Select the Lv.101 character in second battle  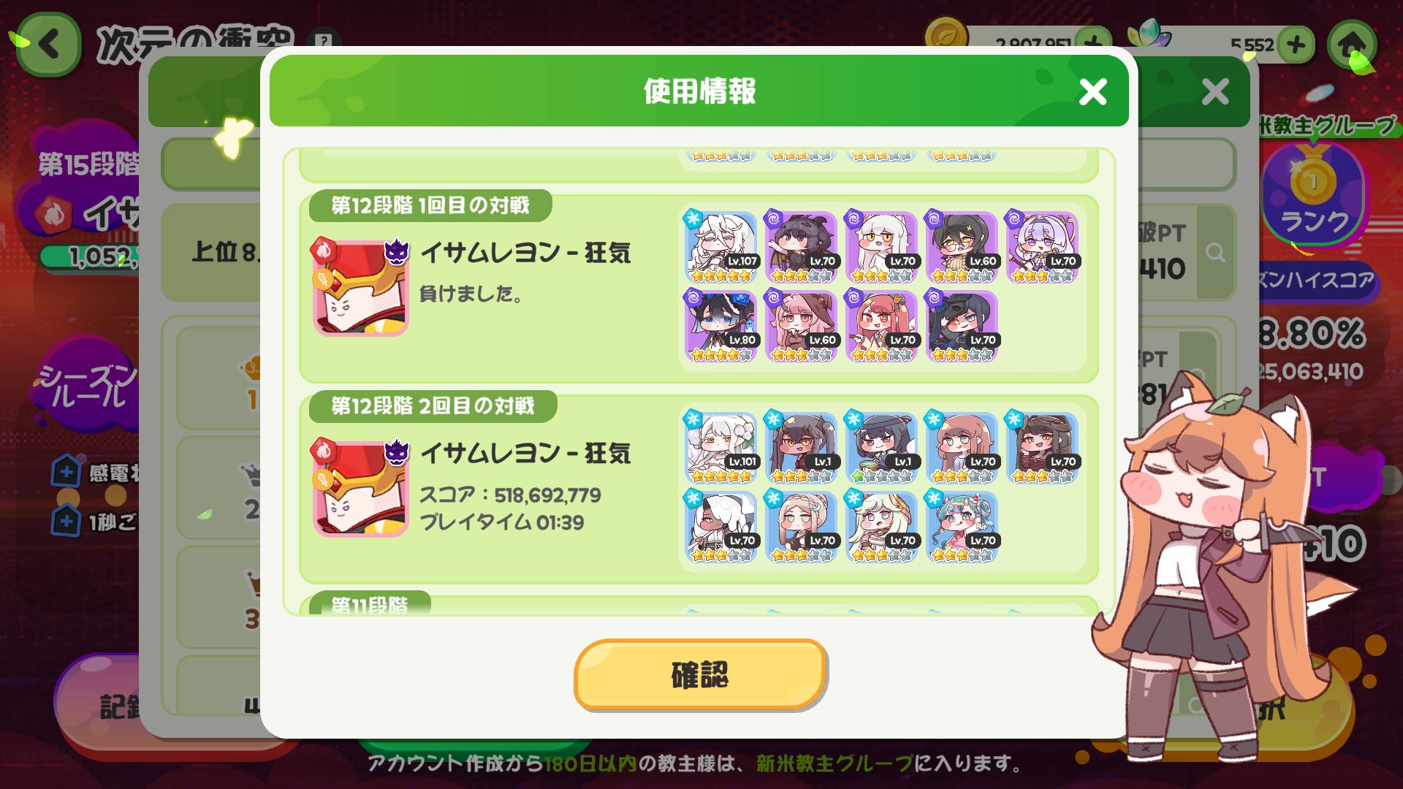pyautogui.click(x=721, y=448)
